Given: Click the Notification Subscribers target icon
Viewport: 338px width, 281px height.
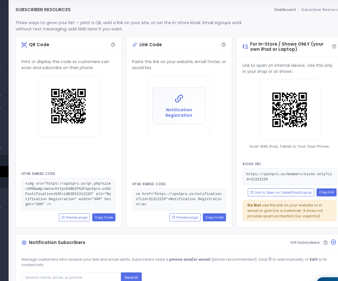Looking at the screenshot, I should point(24,243).
